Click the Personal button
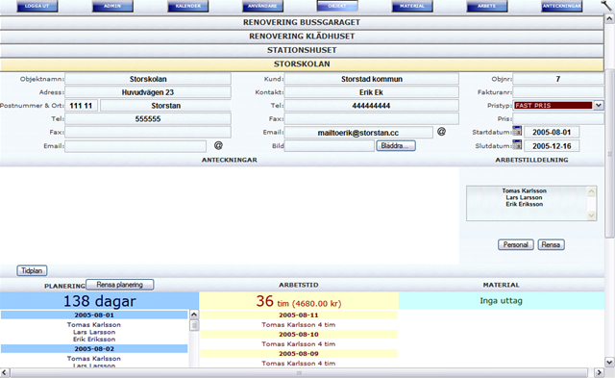Viewport: 615px width, 378px height. (x=516, y=244)
